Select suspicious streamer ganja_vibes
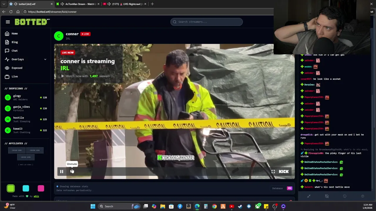Viewport: 376px width, 211px height. pos(26,108)
